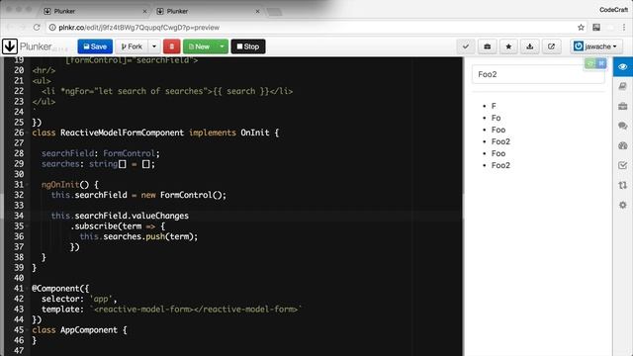
Task: Click the checkmark toolbar button
Action: [466, 46]
